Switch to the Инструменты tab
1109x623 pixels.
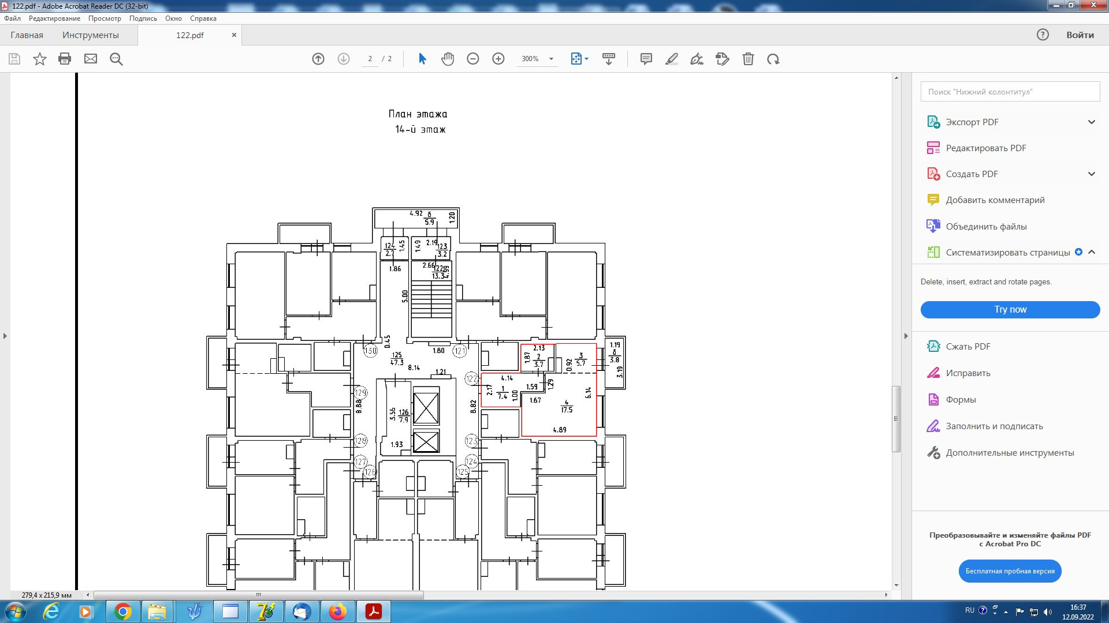coord(91,35)
